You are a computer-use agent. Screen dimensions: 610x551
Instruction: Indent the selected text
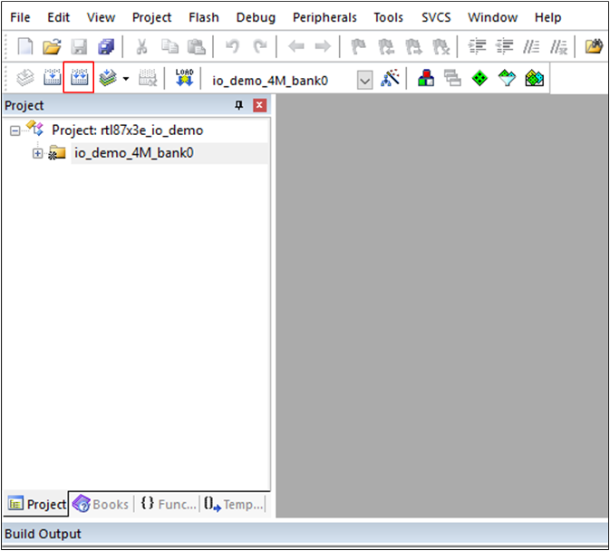pyautogui.click(x=477, y=46)
